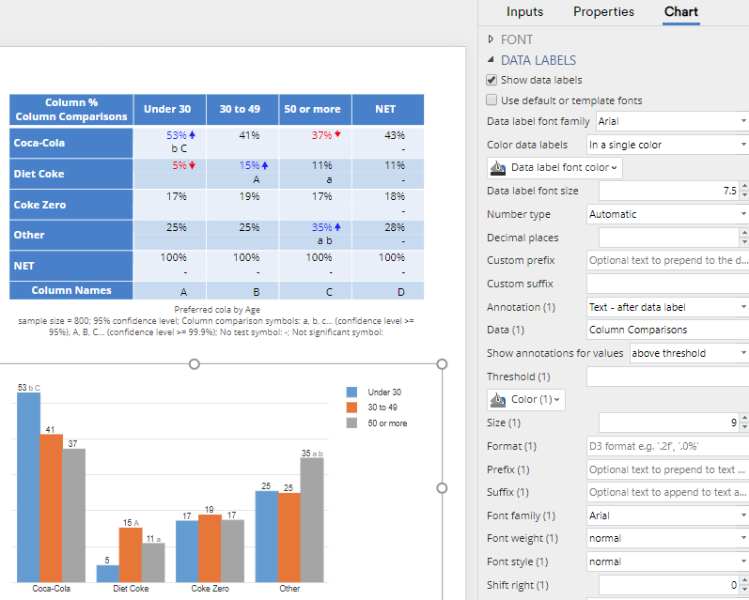Click the chart's top-center resize handle
The height and width of the screenshot is (600, 749).
195,363
